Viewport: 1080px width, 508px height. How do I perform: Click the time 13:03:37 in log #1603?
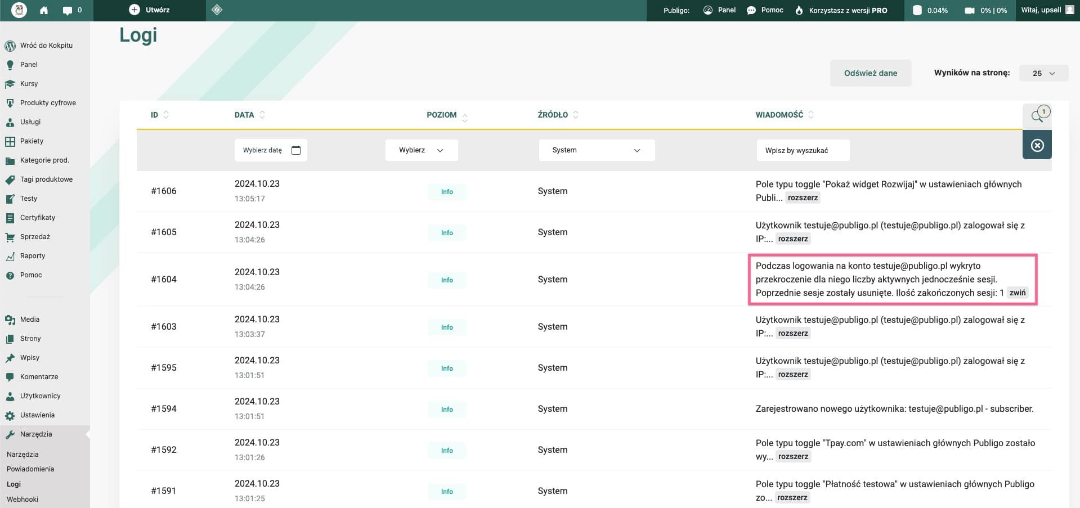(250, 334)
